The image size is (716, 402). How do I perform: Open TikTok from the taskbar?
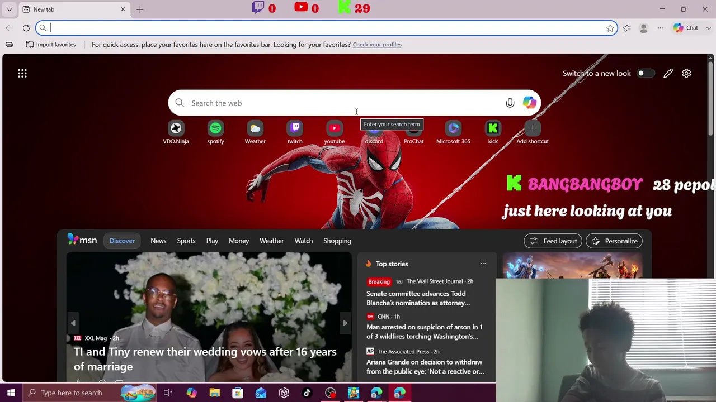click(x=307, y=393)
